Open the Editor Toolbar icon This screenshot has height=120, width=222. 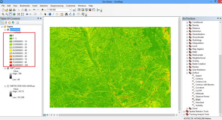click(74, 10)
